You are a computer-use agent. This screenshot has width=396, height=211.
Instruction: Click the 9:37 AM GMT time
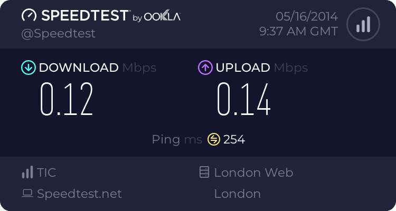click(x=298, y=32)
